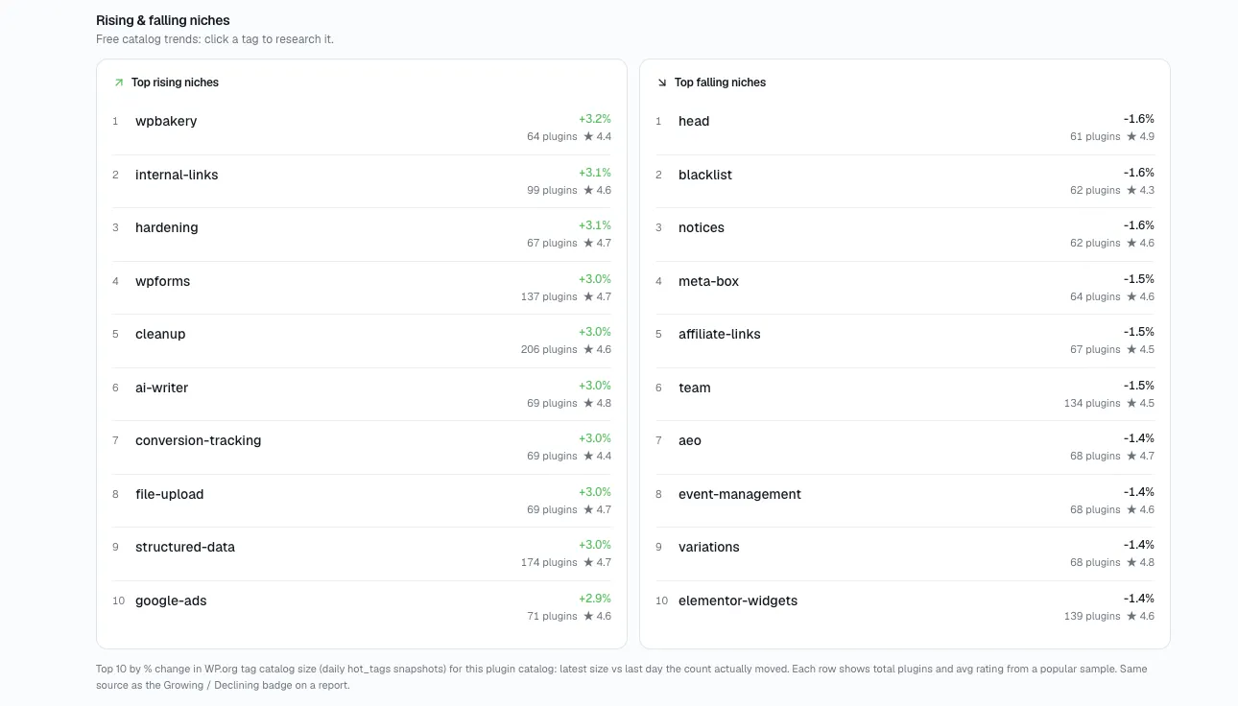The image size is (1238, 706).
Task: Click the "Rising & falling niches" heading
Action: point(163,20)
